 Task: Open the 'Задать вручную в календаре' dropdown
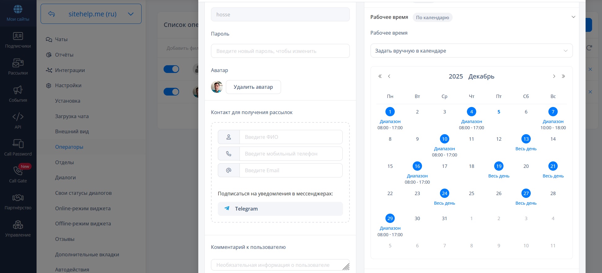pyautogui.click(x=471, y=51)
